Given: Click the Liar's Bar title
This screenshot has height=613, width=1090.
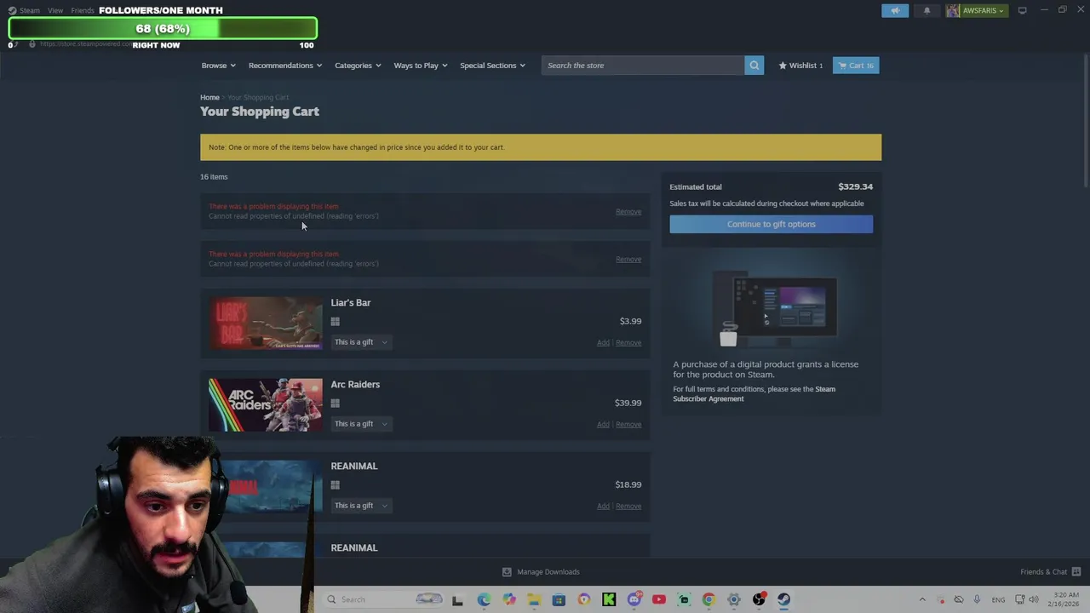Looking at the screenshot, I should [351, 303].
